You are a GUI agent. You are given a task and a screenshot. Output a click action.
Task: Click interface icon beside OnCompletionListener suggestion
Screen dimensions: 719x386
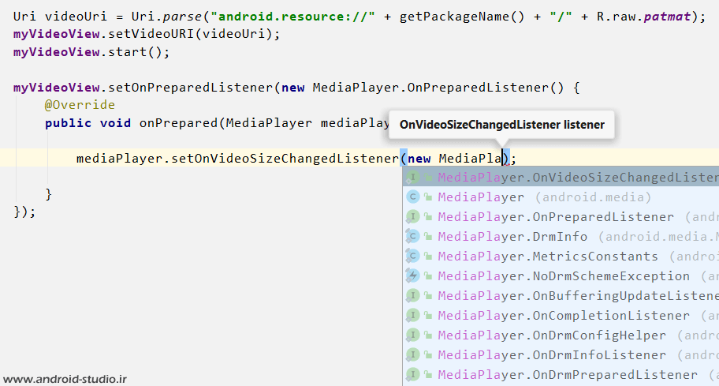tap(412, 316)
